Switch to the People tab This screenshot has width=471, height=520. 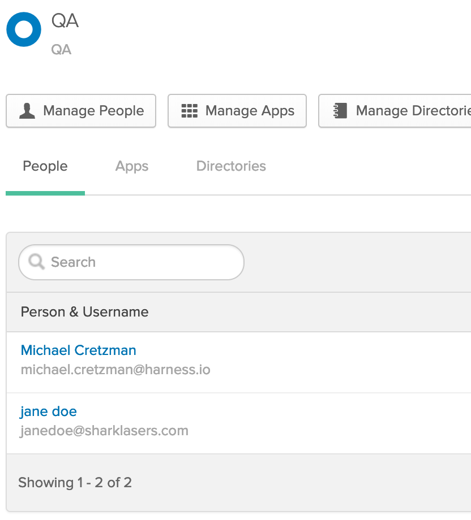click(x=45, y=166)
